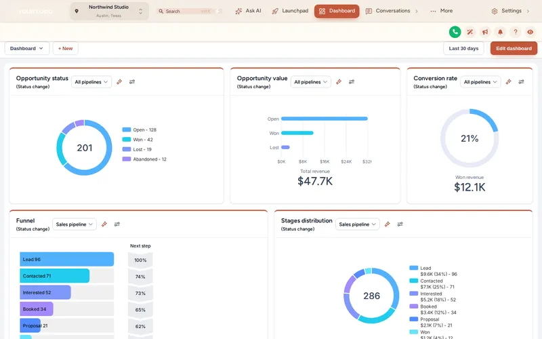This screenshot has height=339, width=542.
Task: Click the magic wand icon in top bar
Action: (x=470, y=32)
